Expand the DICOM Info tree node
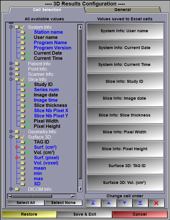Viewport: 170px width, 220px height. click(11, 189)
